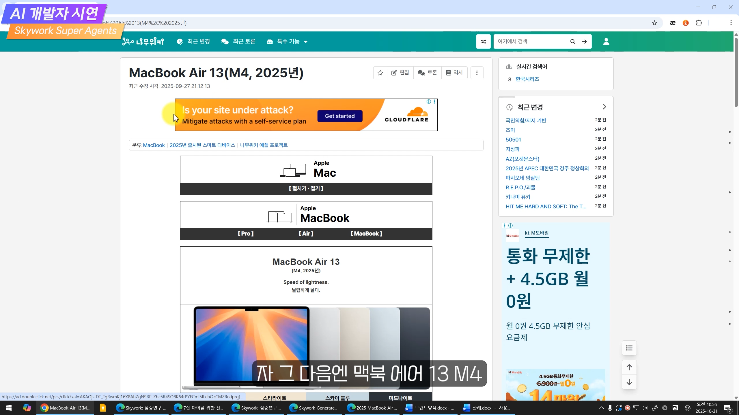This screenshot has width=739, height=415.
Task: Open the volume tray icon
Action: coord(645,408)
